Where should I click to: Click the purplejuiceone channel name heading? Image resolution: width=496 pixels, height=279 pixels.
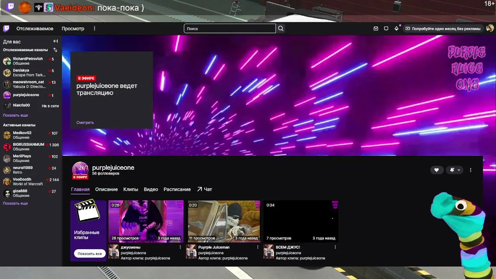click(113, 168)
